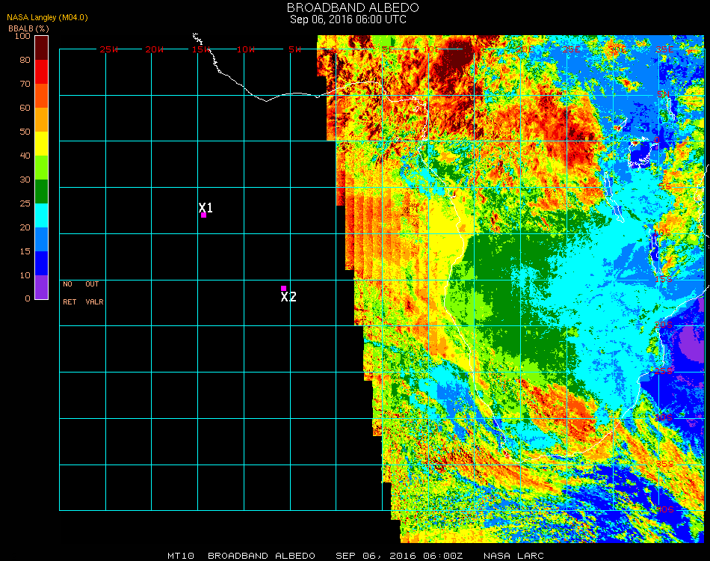Pick the yellow 40–50% colorbar segment
710x561 pixels.
42,143
